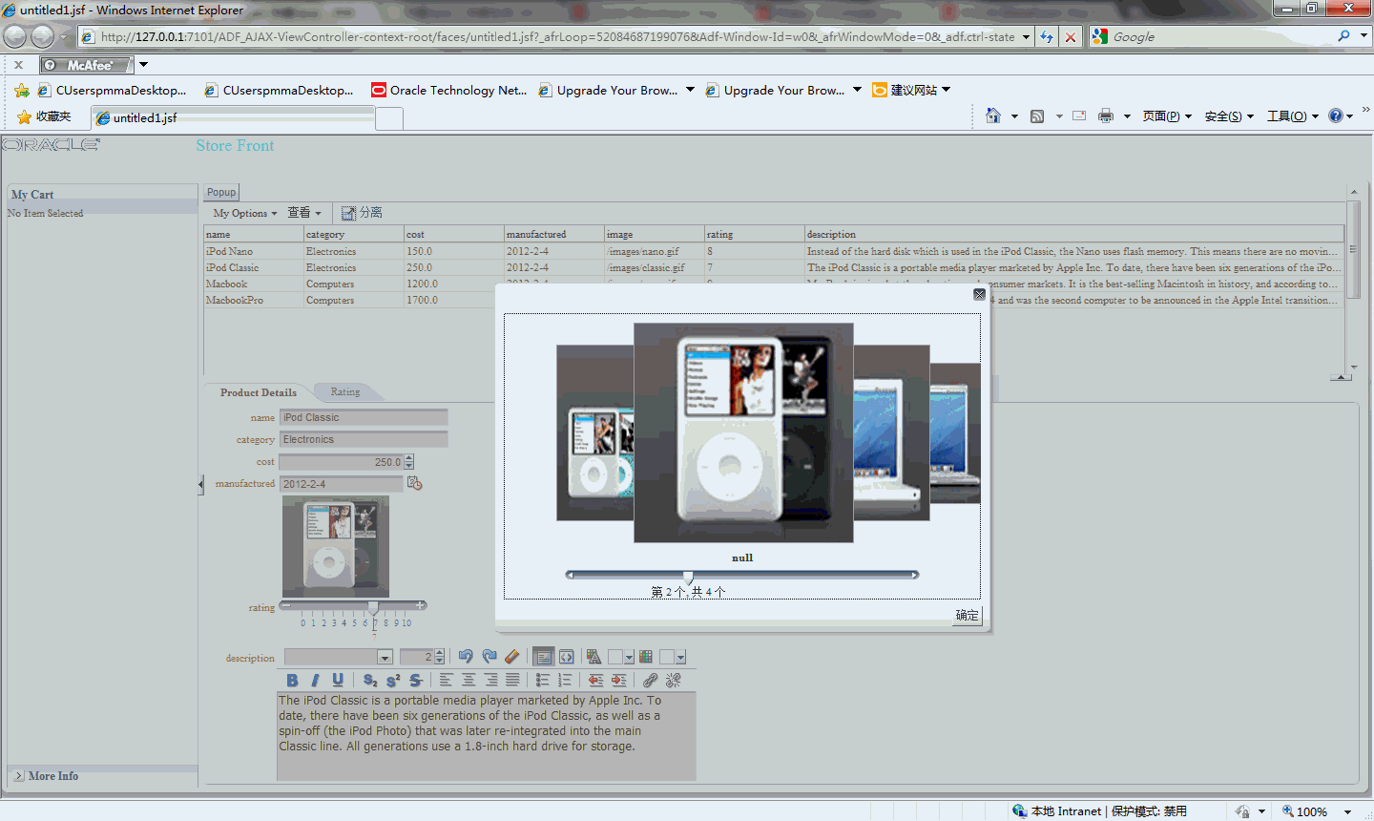The image size is (1374, 821).
Task: Remove hyperlink with the unlink icon
Action: (673, 681)
